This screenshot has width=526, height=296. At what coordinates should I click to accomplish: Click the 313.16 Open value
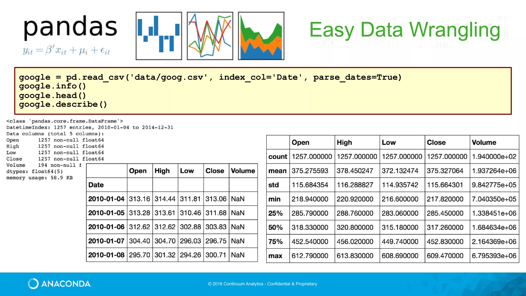click(139, 199)
